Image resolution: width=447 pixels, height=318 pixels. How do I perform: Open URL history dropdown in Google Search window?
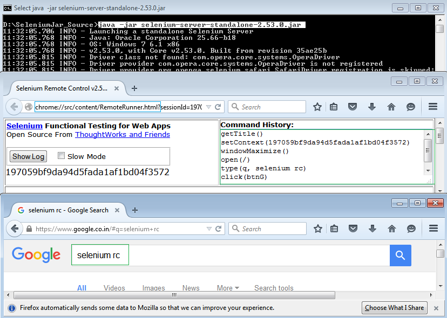[x=209, y=229]
